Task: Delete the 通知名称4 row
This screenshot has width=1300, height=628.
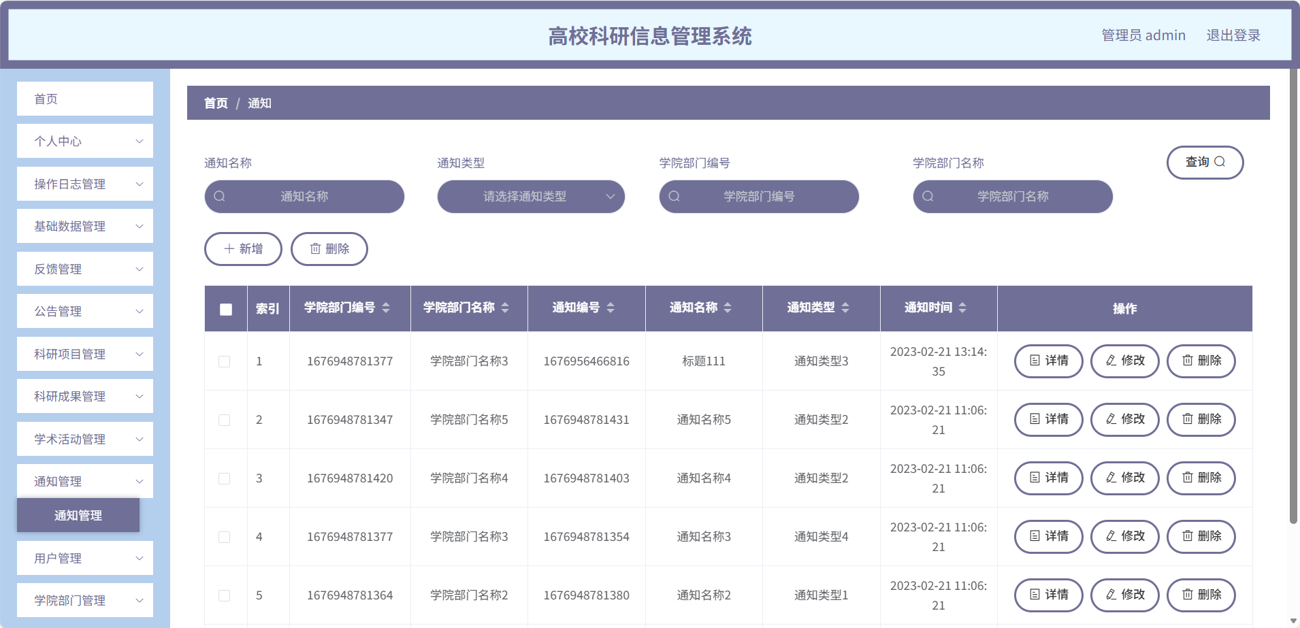Action: 1201,478
